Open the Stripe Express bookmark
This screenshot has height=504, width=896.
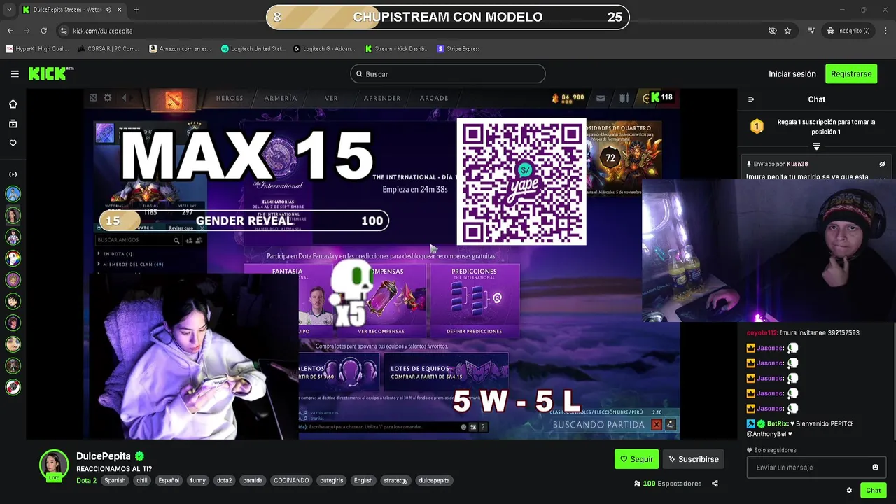click(x=458, y=49)
